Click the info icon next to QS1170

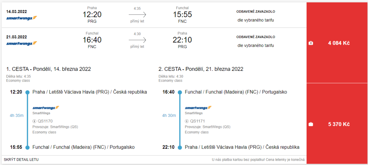tap(34, 121)
